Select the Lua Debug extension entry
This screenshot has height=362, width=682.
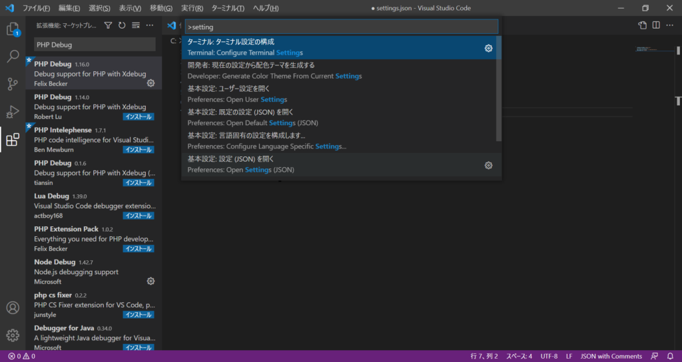tap(93, 205)
